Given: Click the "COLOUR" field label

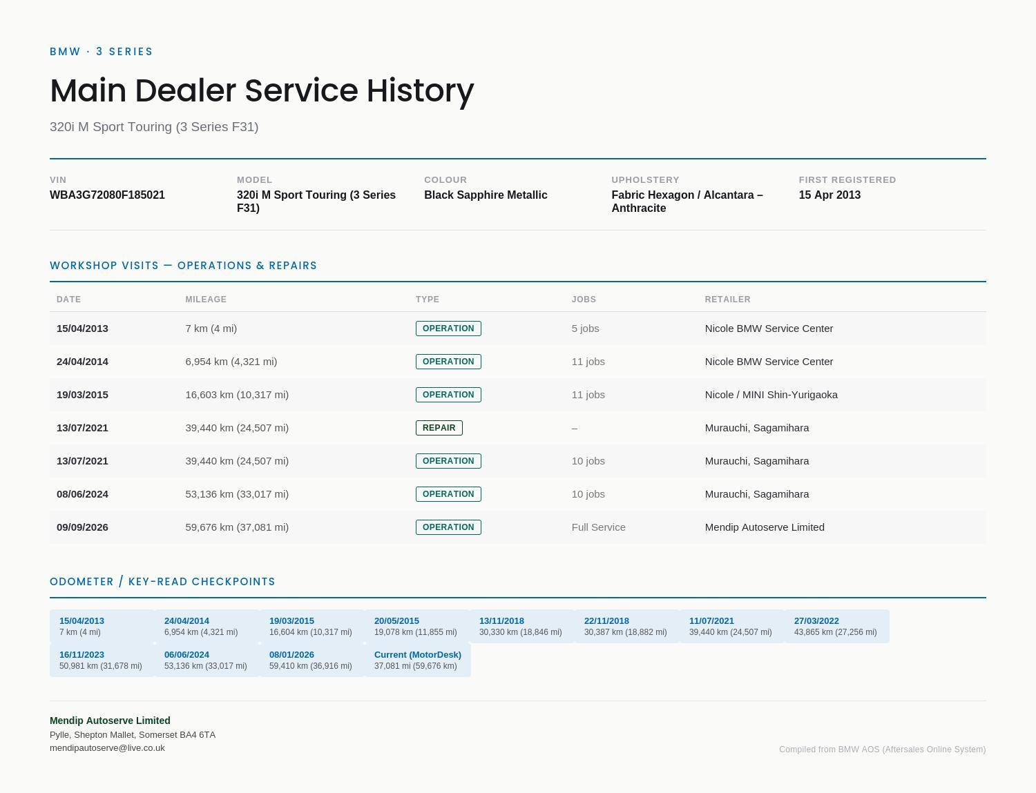Looking at the screenshot, I should pos(445,179).
